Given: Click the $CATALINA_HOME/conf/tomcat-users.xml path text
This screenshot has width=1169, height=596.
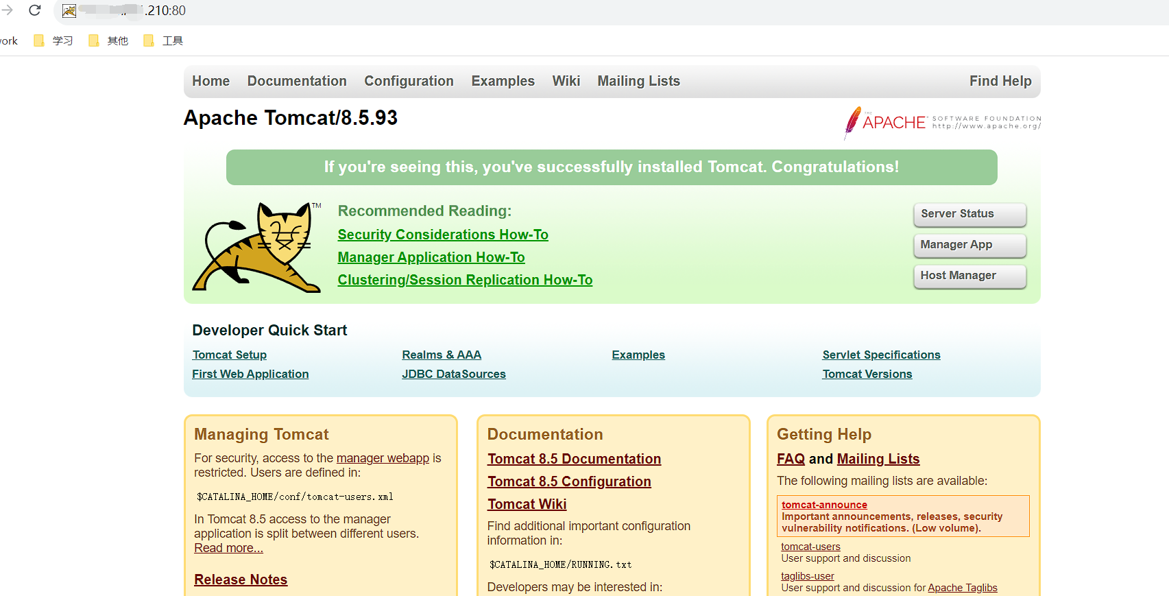Looking at the screenshot, I should point(295,497).
